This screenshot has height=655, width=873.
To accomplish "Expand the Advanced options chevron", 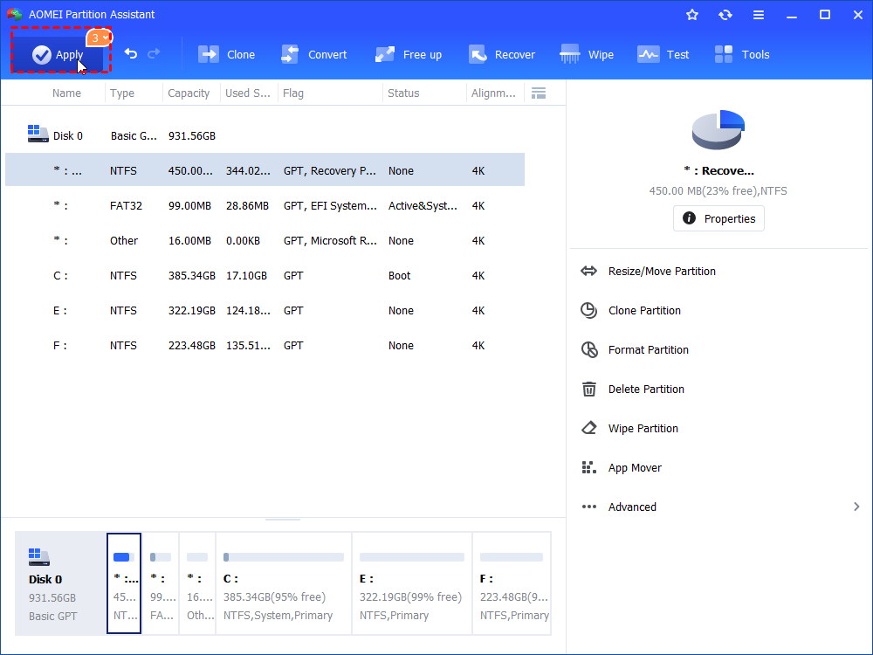I will (x=856, y=507).
